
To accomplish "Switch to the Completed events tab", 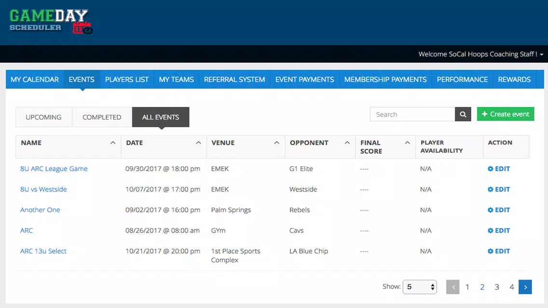I will [x=102, y=117].
